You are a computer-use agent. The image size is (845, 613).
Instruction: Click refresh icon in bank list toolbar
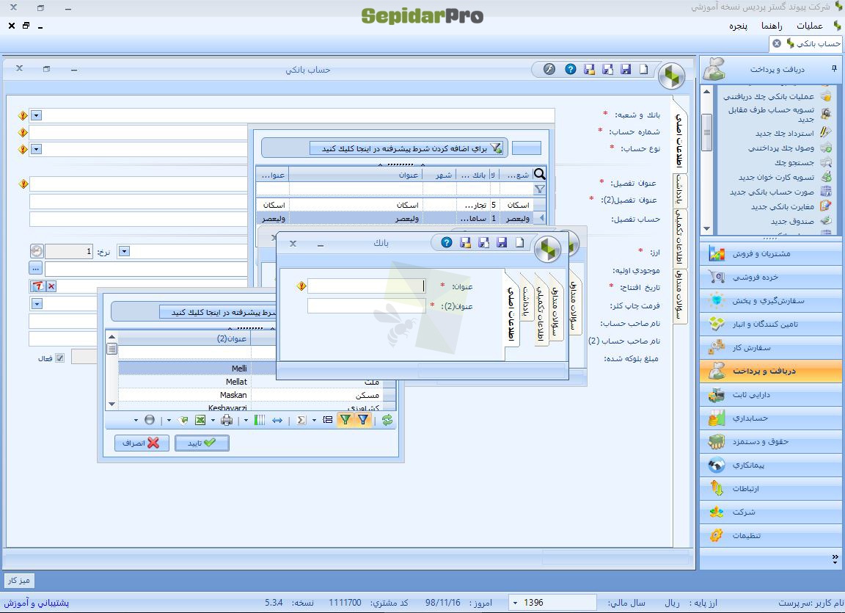[387, 420]
